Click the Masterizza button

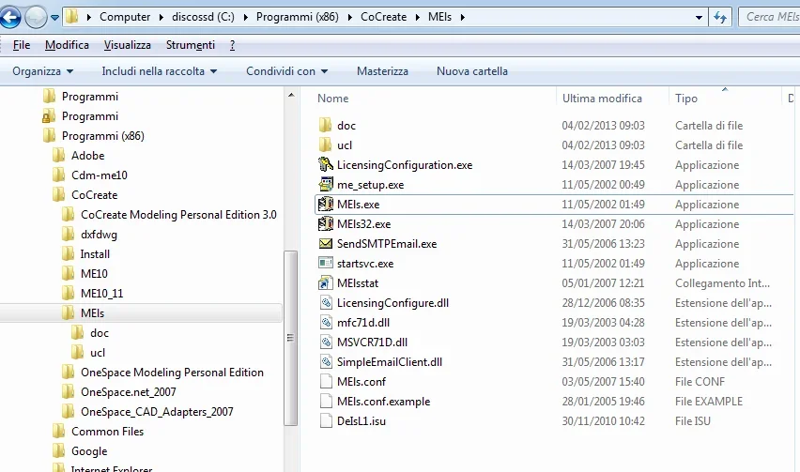(382, 71)
